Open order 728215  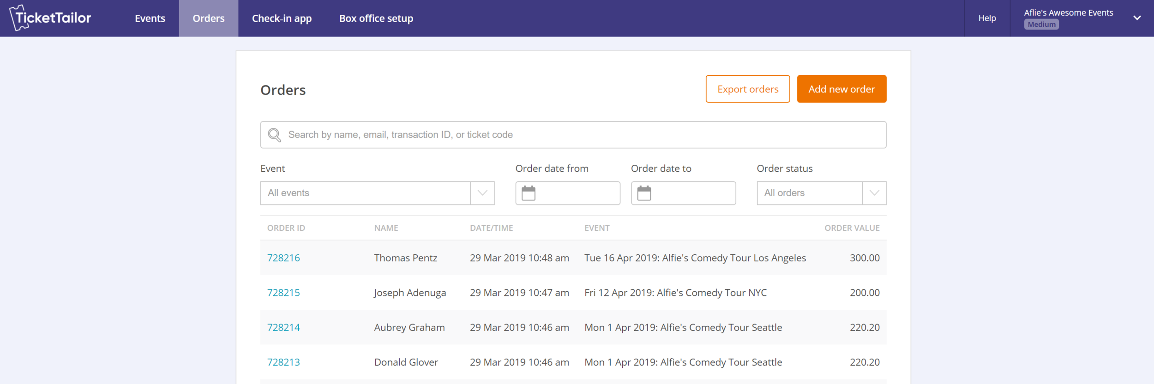283,293
